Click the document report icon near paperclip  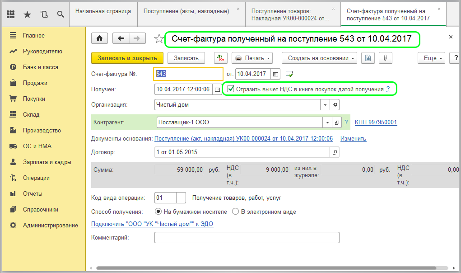(368, 58)
